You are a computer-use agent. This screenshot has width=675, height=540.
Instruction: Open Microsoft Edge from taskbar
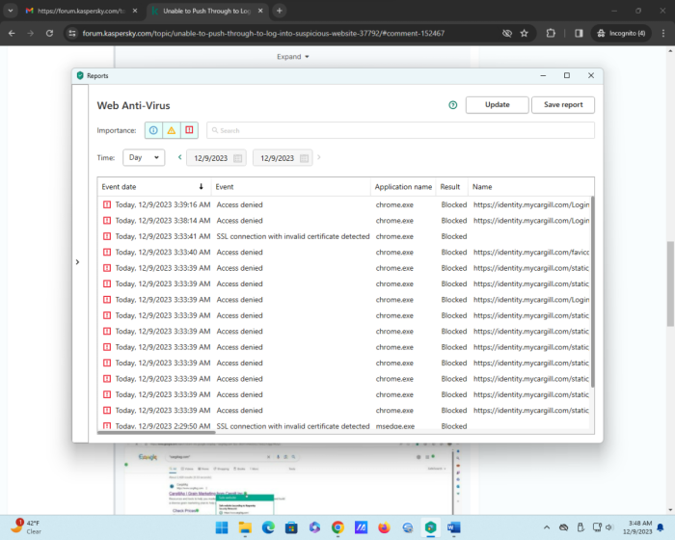(x=268, y=527)
